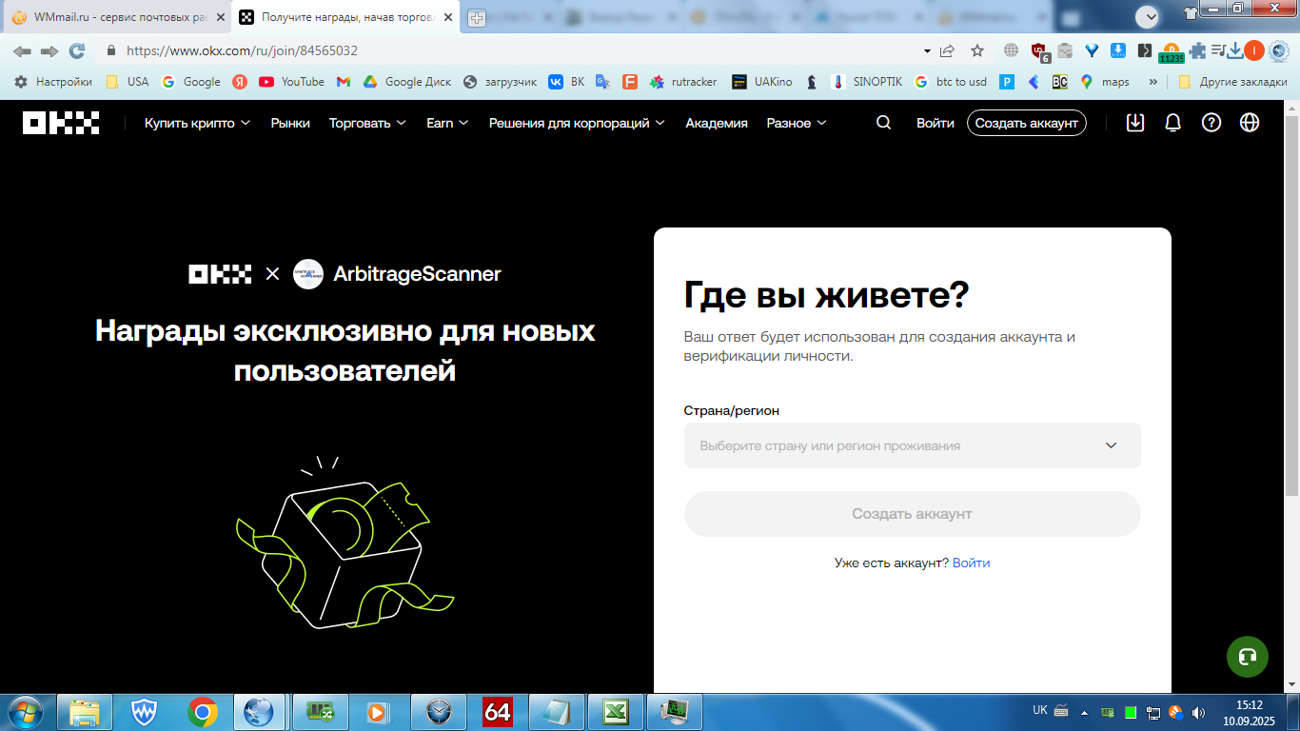Expand Решения для корпораций menu

pos(577,123)
